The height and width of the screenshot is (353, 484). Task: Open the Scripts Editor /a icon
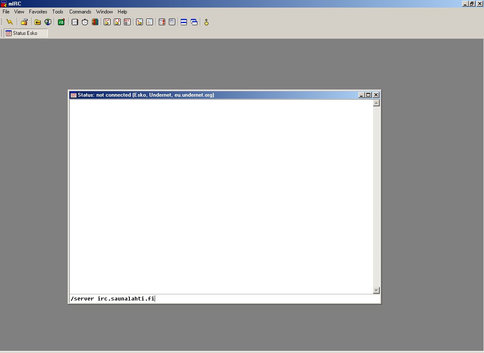pos(61,22)
